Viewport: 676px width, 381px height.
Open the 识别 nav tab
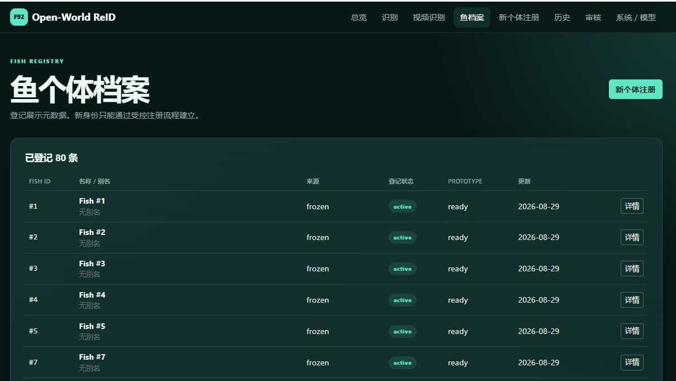coord(390,17)
